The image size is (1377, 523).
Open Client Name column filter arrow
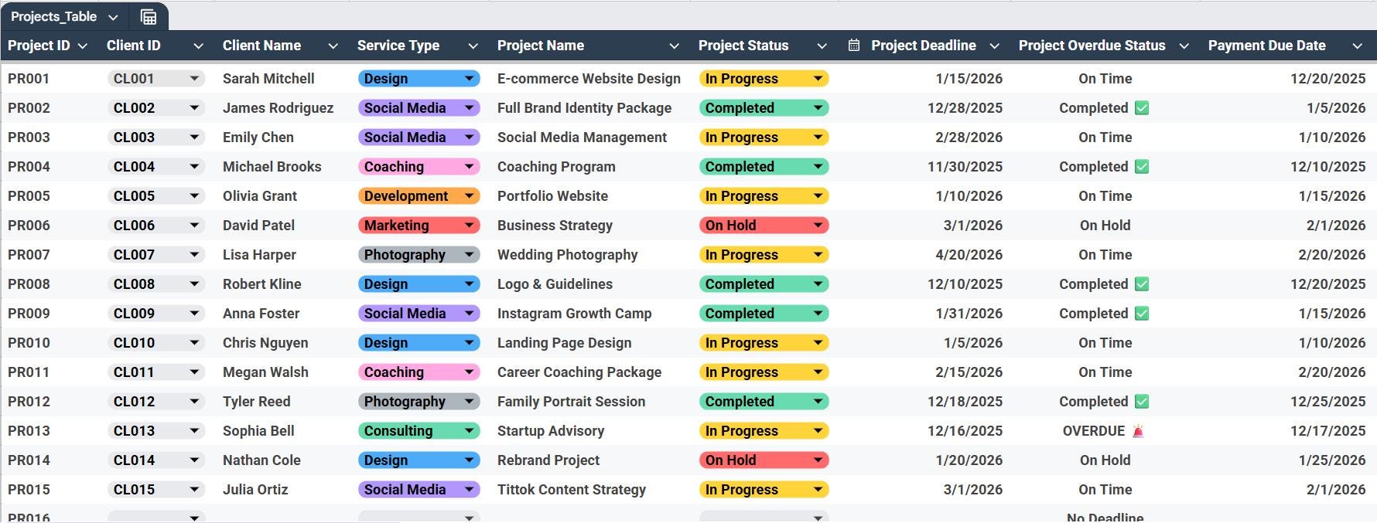pyautogui.click(x=333, y=46)
